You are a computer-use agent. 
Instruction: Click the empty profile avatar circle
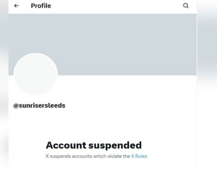click(x=35, y=75)
